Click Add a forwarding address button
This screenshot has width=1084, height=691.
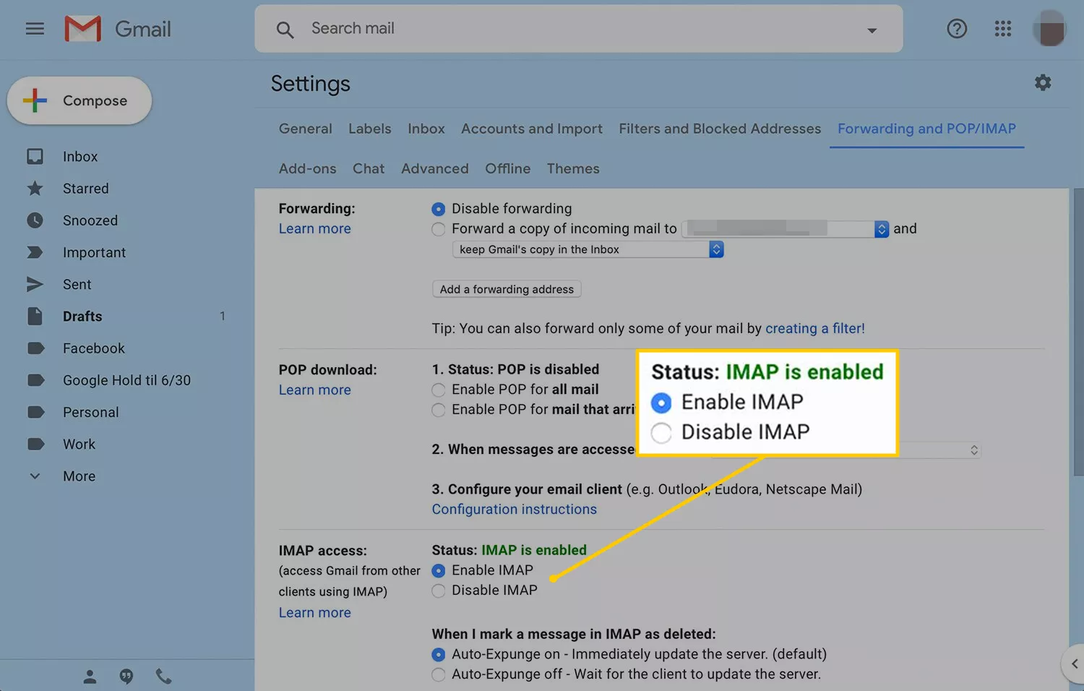(507, 289)
